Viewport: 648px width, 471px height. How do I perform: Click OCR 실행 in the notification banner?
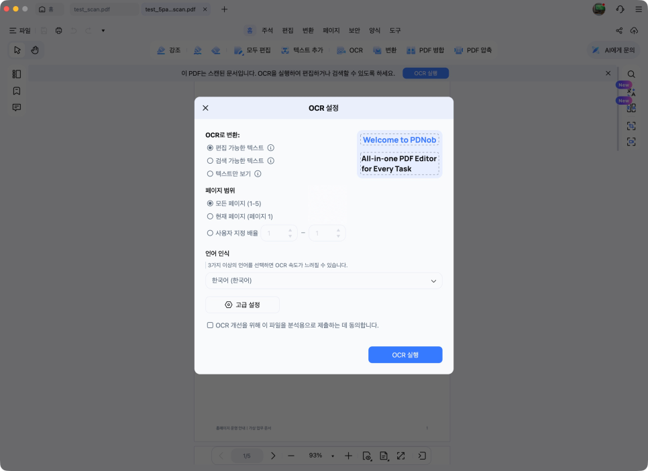point(426,73)
